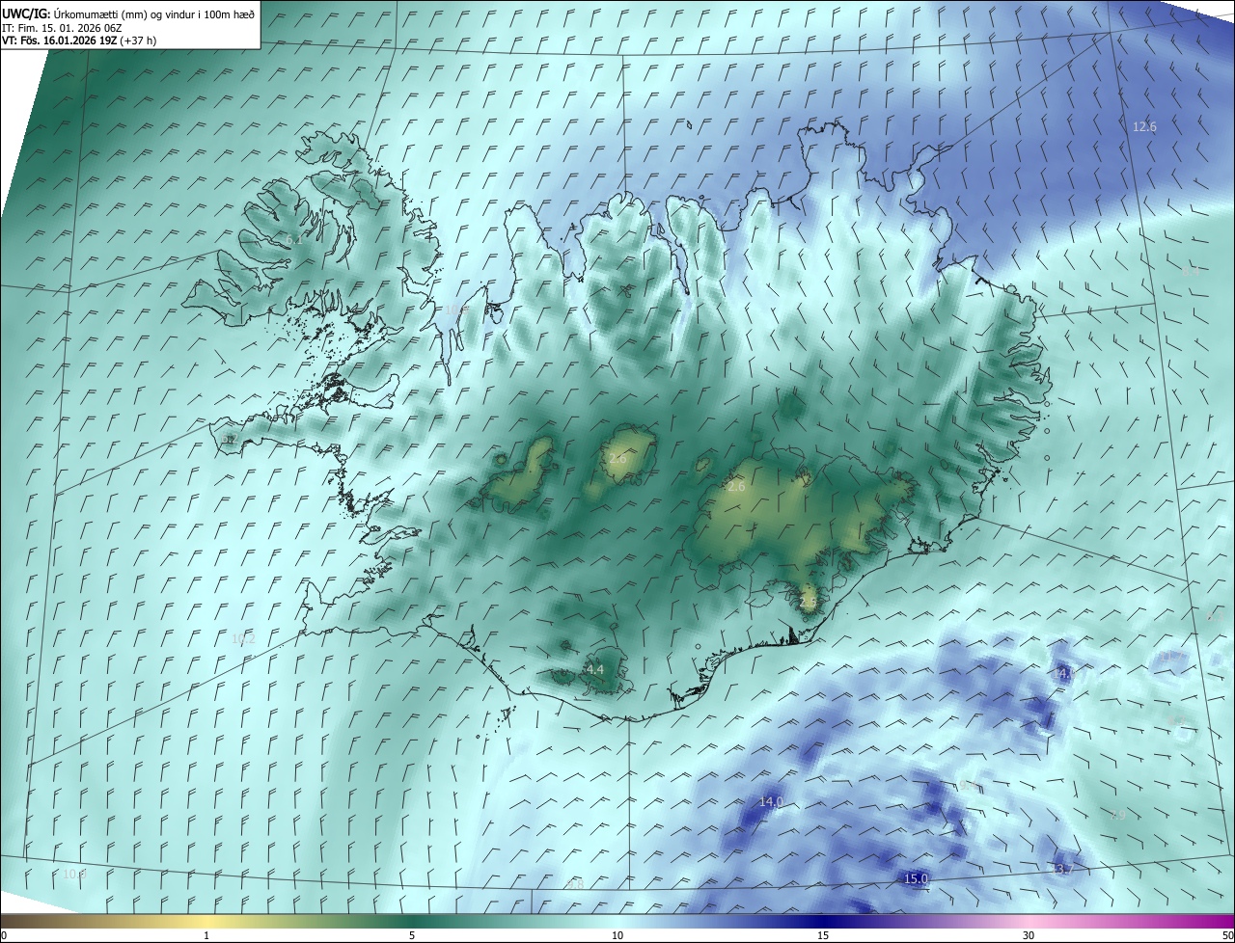Click the 30 tick on the color scale
Image resolution: width=1235 pixels, height=943 pixels.
(1029, 936)
